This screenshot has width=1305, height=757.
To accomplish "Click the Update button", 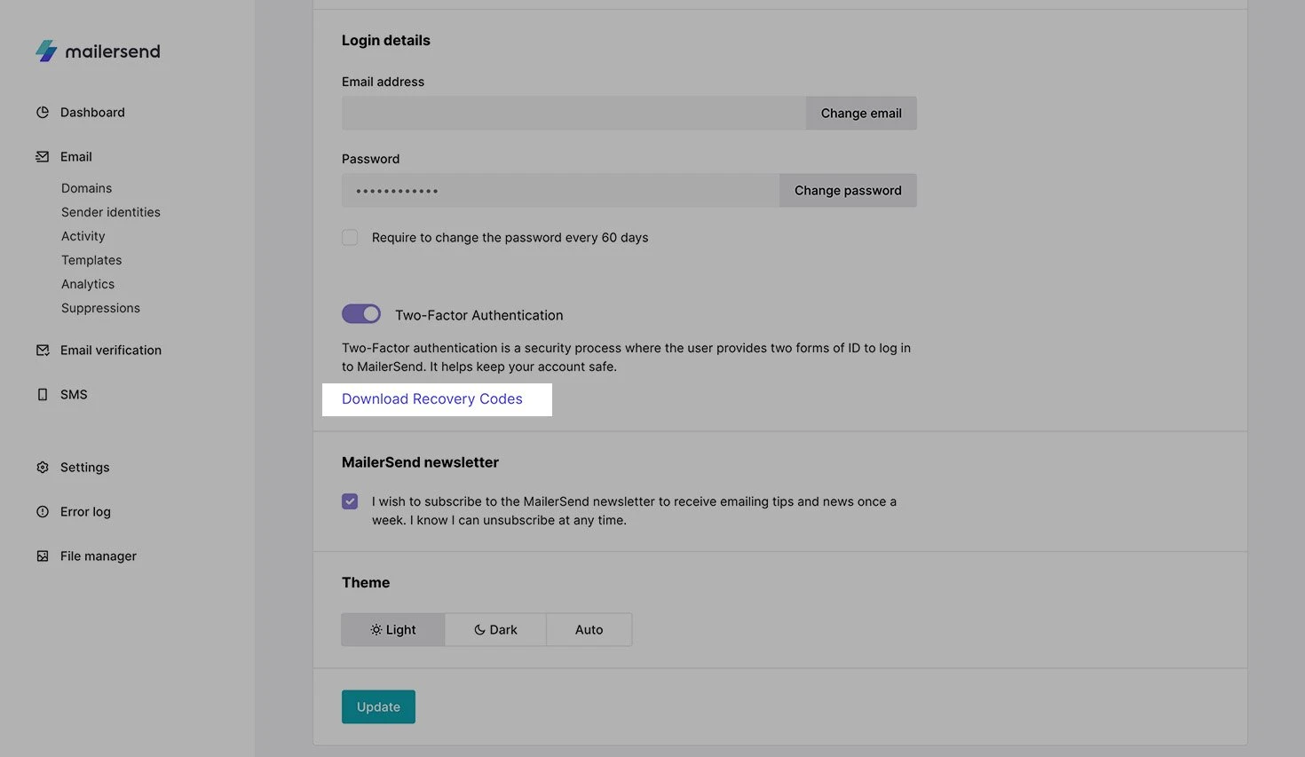I will click(x=378, y=707).
